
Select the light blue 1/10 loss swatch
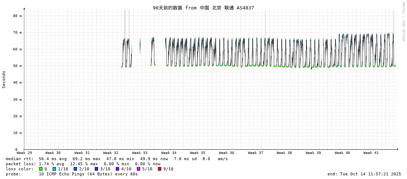54,169
